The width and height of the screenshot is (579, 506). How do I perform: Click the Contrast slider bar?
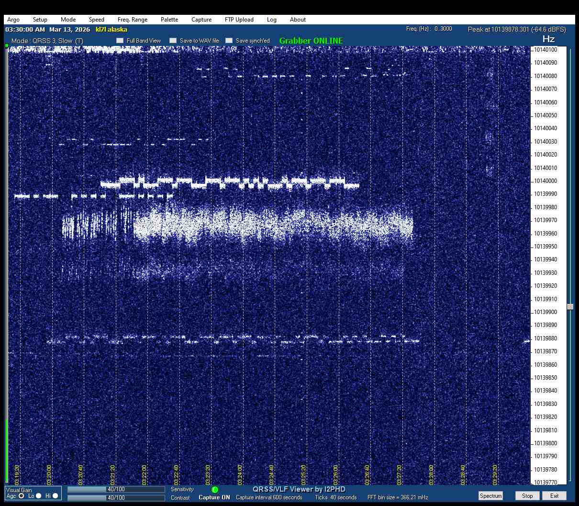[116, 498]
